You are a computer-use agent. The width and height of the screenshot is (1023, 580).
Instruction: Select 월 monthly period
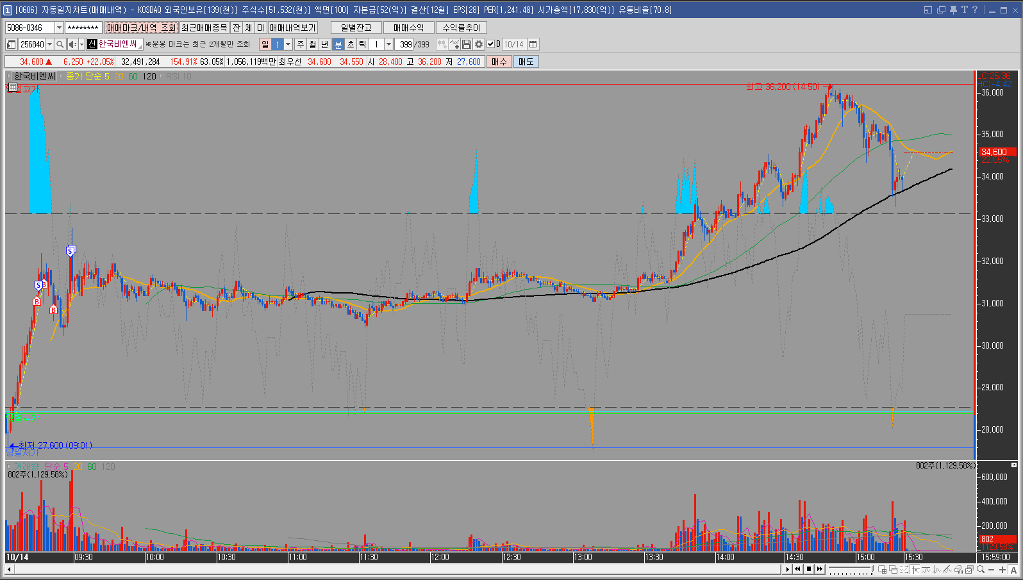click(x=313, y=44)
